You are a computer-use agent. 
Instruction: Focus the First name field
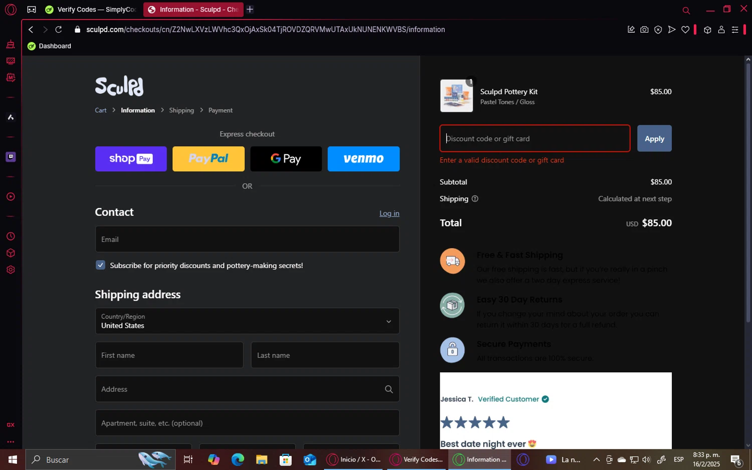(x=169, y=355)
